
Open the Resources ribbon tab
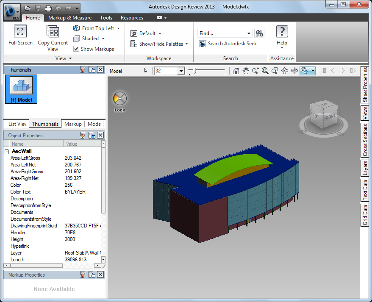(x=132, y=18)
